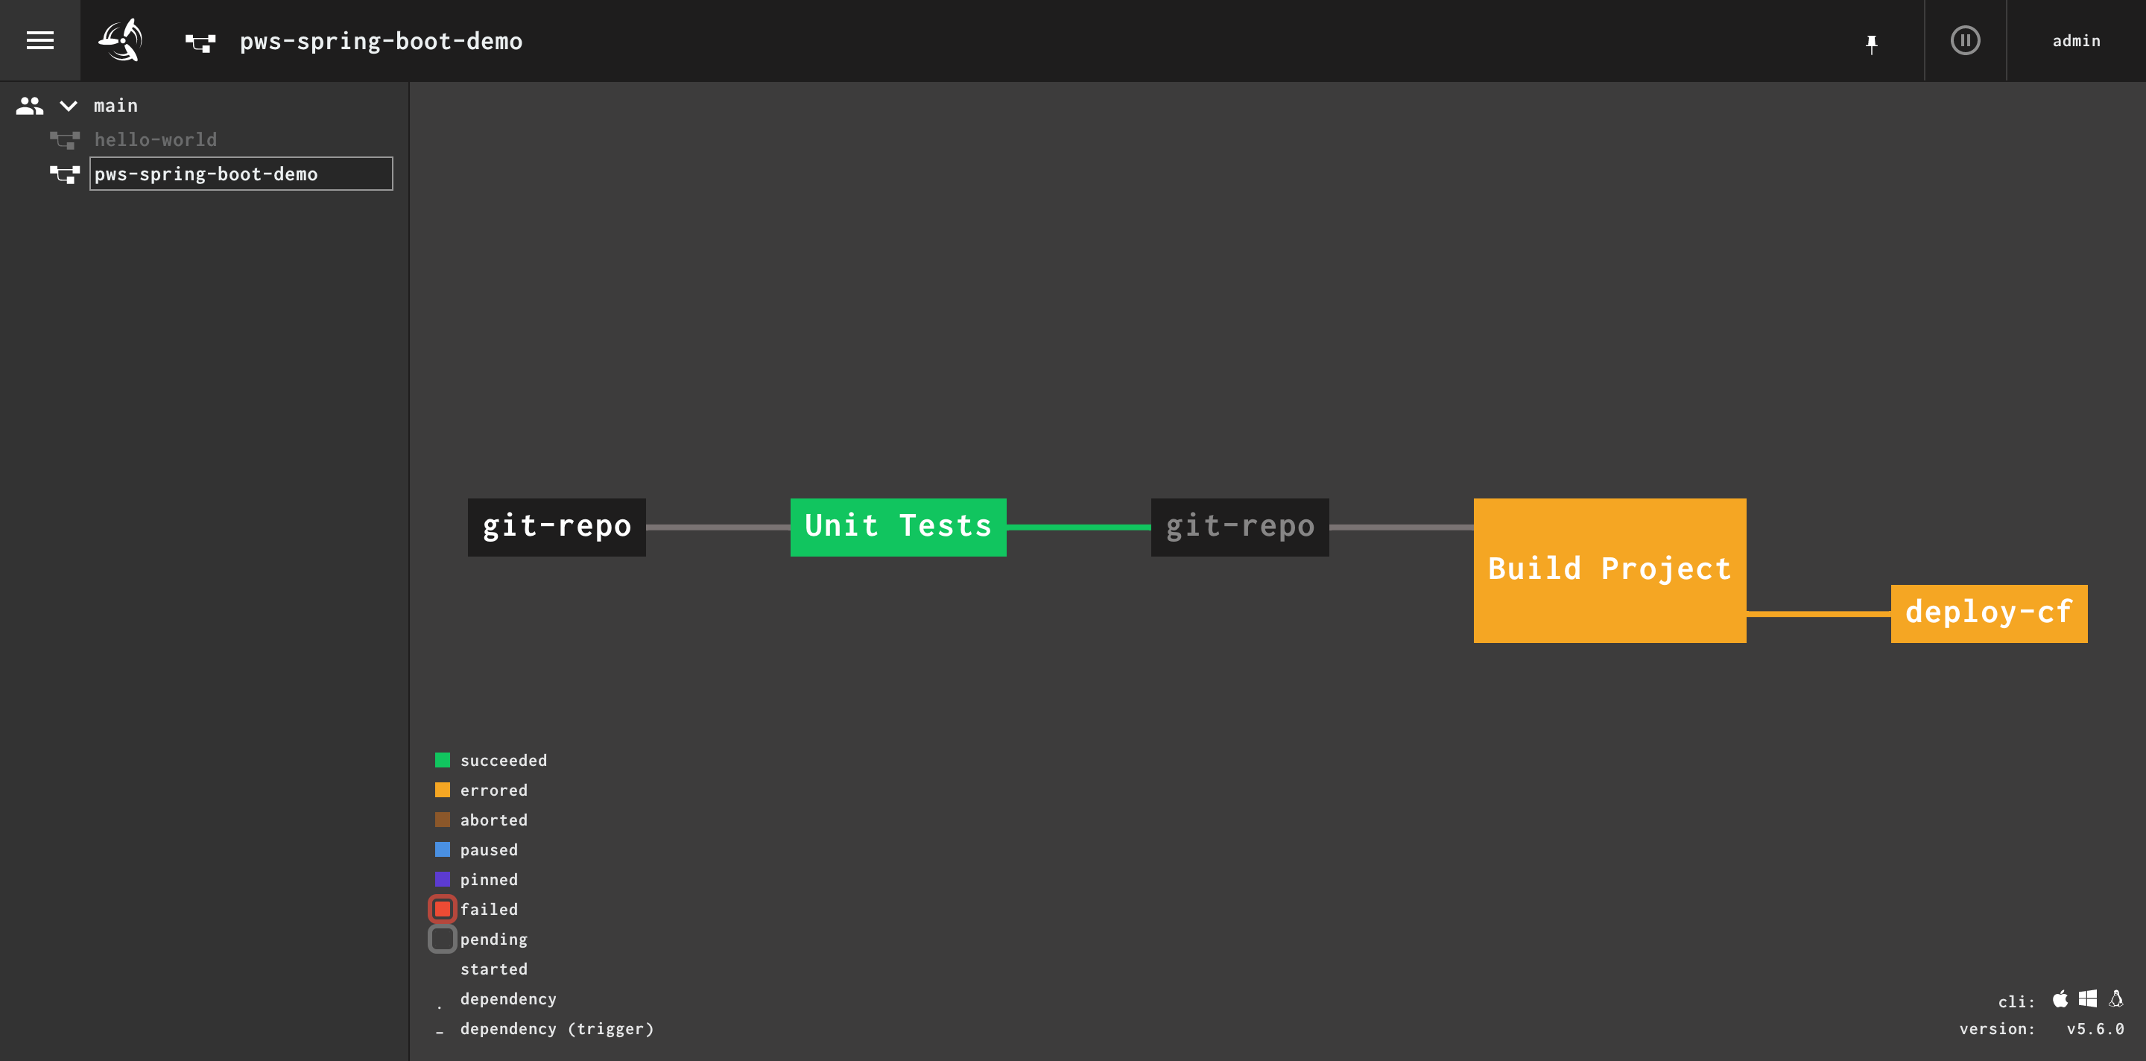Open the deploy-cf job
Screen dimensions: 2146x1061
[1989, 612]
